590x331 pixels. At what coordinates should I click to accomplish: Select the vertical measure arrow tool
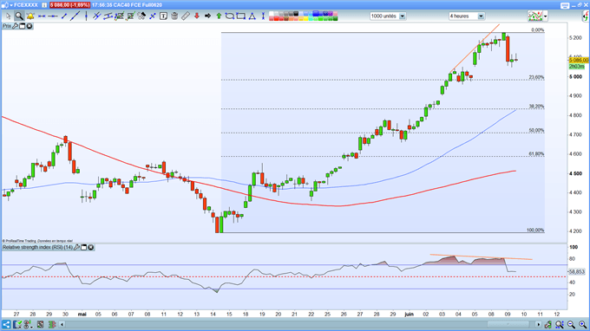[x=263, y=16]
